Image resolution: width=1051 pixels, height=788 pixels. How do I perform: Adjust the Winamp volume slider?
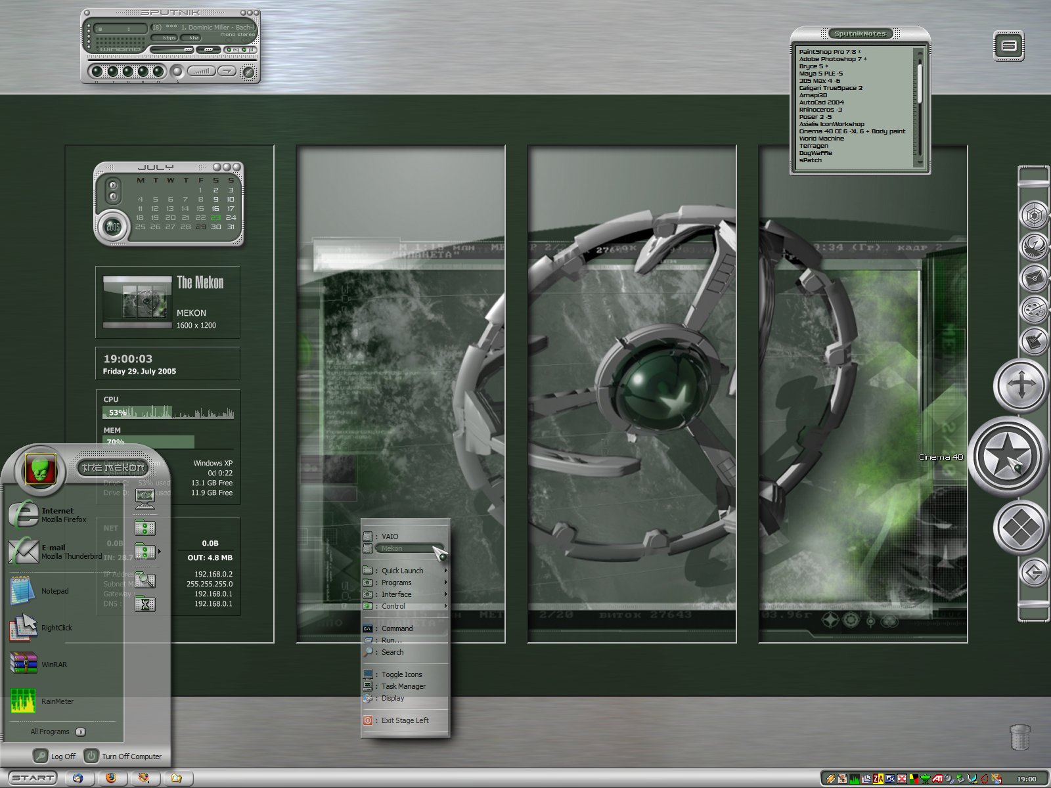[x=172, y=50]
